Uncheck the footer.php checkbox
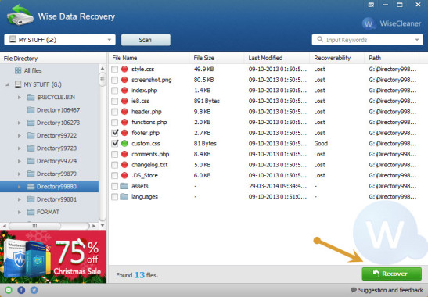428x297 pixels. tap(115, 133)
